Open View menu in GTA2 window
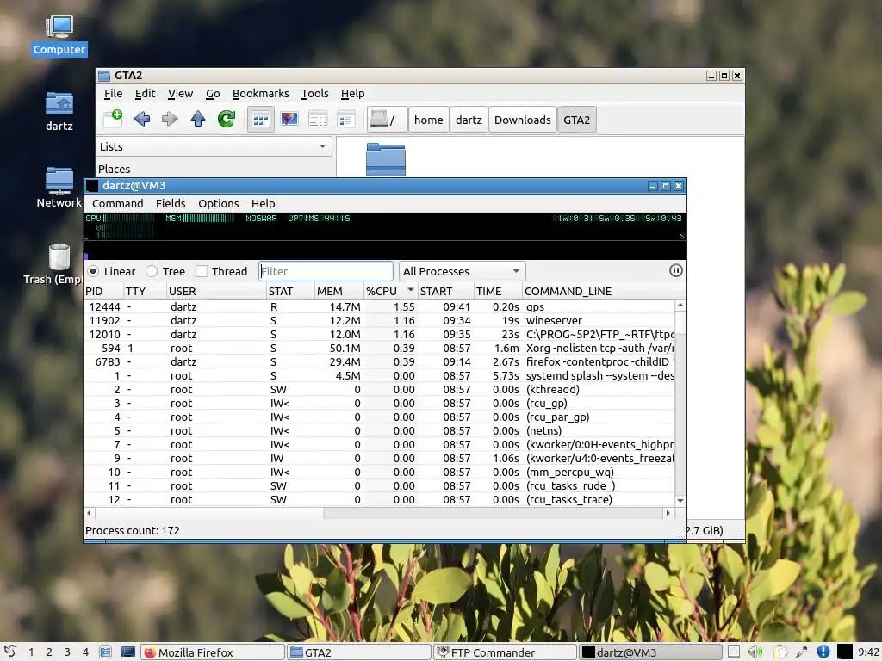Screen dimensions: 882x661 pos(180,93)
